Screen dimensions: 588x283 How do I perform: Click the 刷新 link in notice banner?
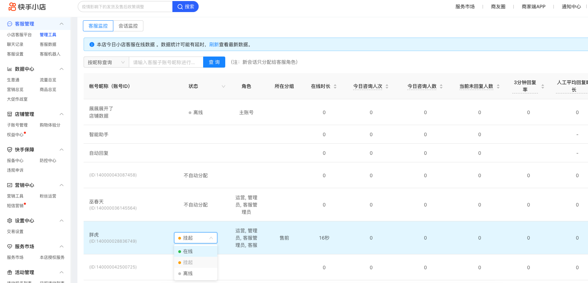coord(214,44)
